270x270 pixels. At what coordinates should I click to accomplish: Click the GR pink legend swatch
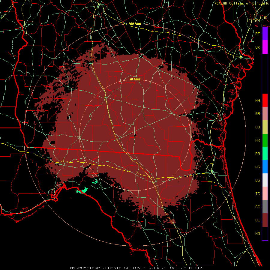(265, 114)
